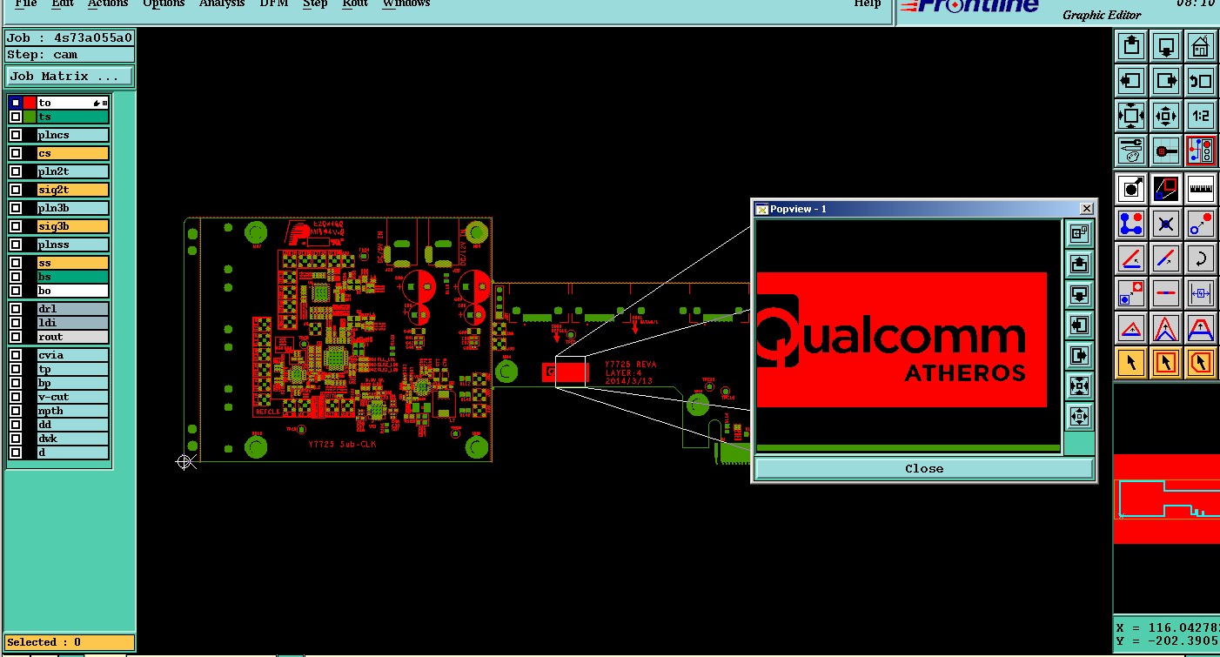The image size is (1220, 657).
Task: Select the area zoom red-square icon
Action: pos(1166,188)
